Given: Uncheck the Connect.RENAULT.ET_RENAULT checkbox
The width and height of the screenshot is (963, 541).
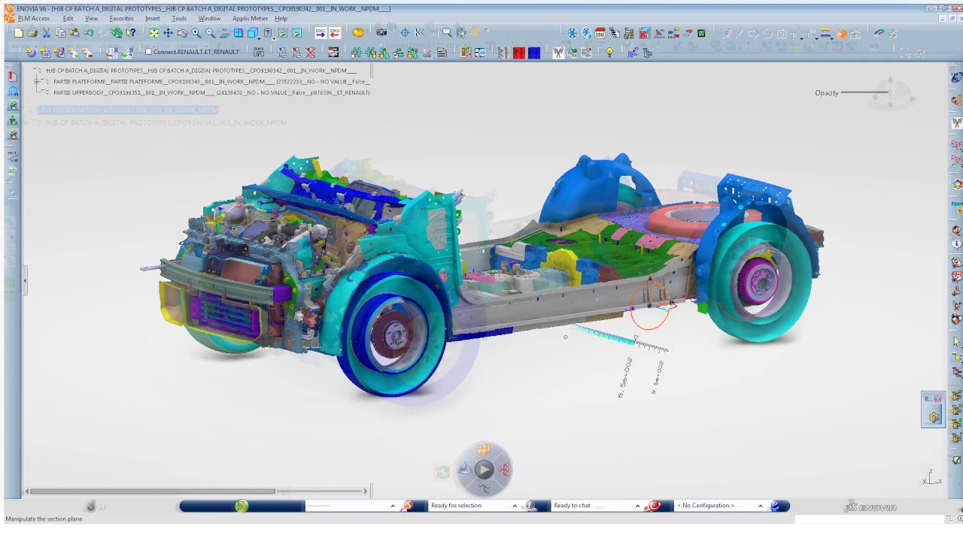Looking at the screenshot, I should (148, 51).
